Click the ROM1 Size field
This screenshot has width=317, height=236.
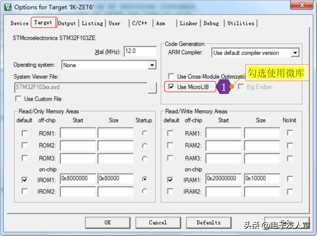(x=115, y=133)
